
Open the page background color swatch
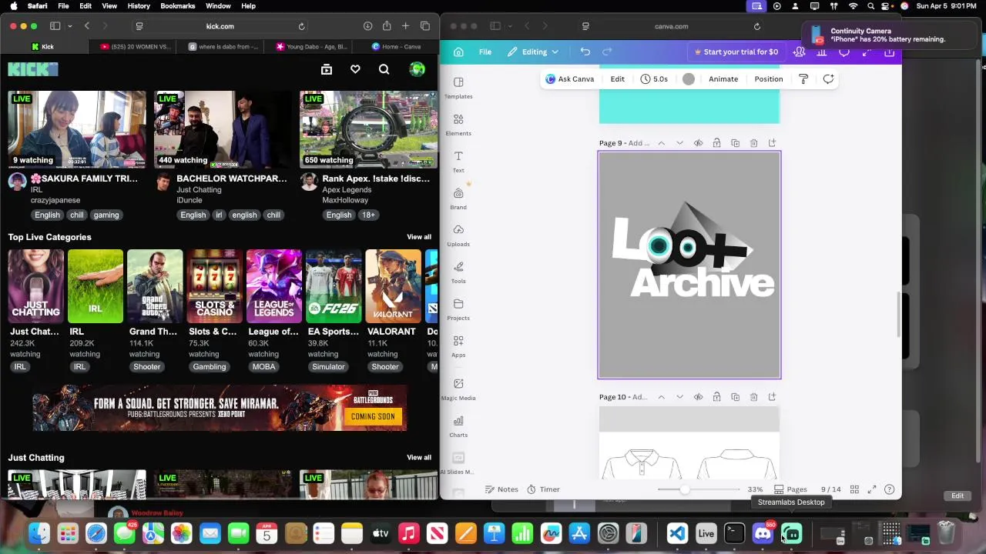pos(689,78)
